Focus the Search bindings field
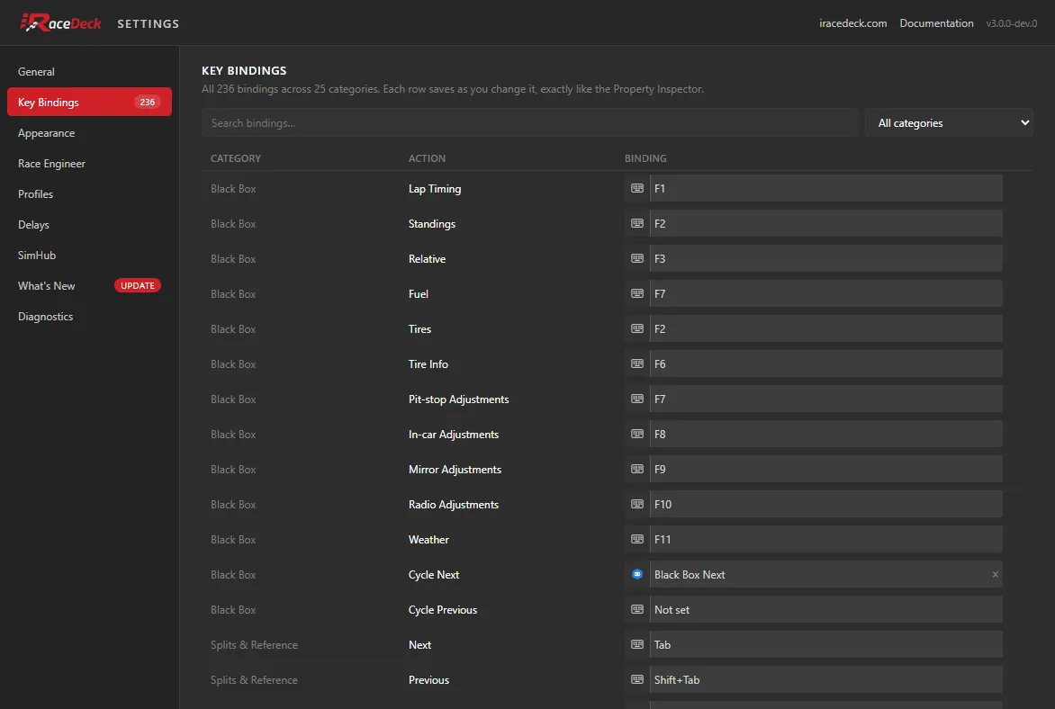This screenshot has width=1055, height=709. [x=529, y=123]
